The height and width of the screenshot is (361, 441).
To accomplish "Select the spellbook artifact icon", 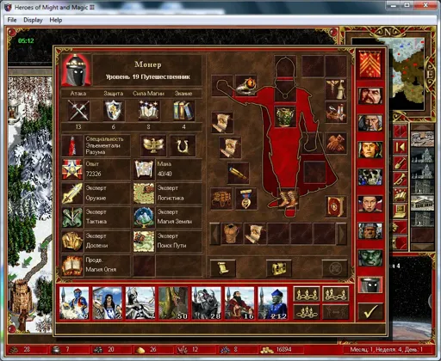I will [336, 206].
